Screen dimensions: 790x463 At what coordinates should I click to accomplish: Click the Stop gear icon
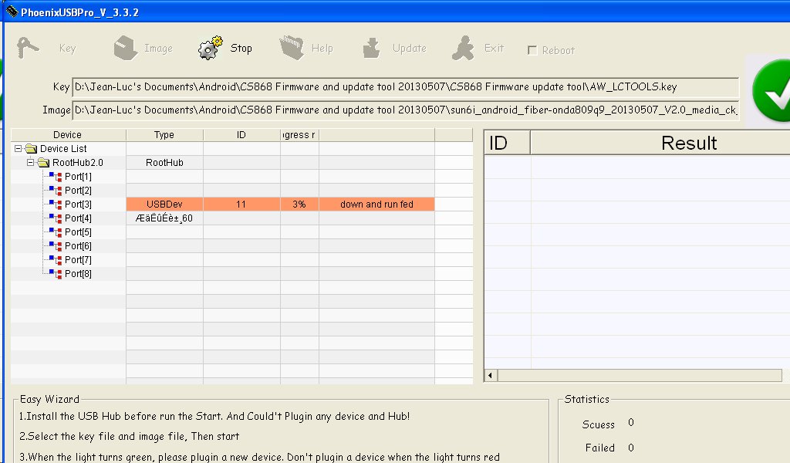coord(210,48)
